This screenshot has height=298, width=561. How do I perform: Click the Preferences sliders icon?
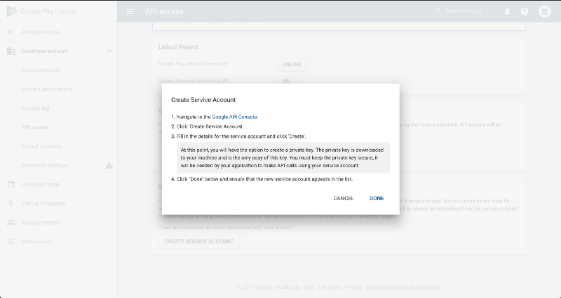point(11,241)
